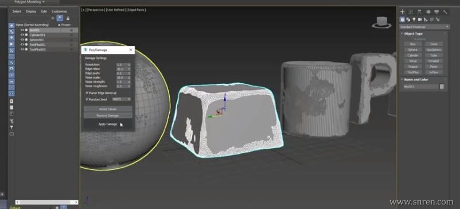Hide Cylinder001 with its eye icon
This screenshot has width=460, height=209.
tap(22, 35)
